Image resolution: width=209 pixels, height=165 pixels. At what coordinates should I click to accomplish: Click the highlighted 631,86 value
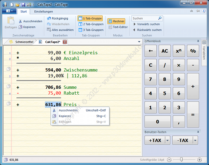click(x=53, y=105)
